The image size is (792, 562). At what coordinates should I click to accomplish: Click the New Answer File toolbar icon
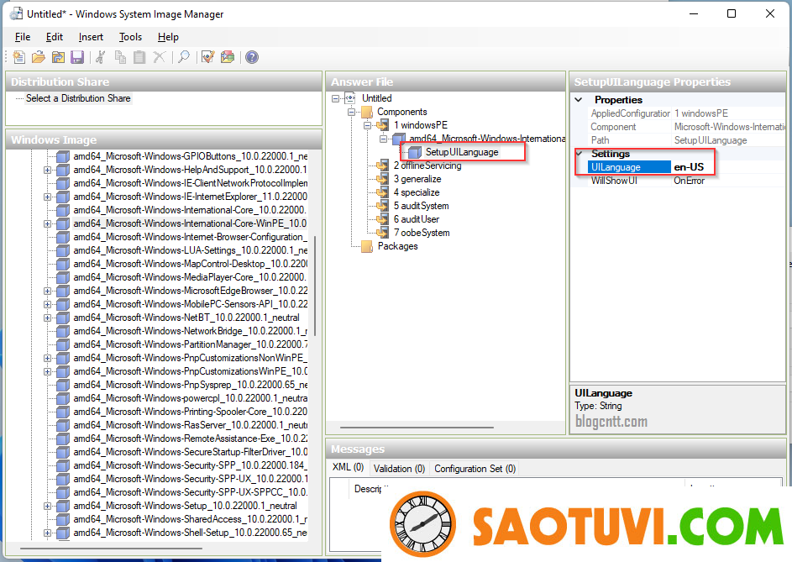coord(19,57)
